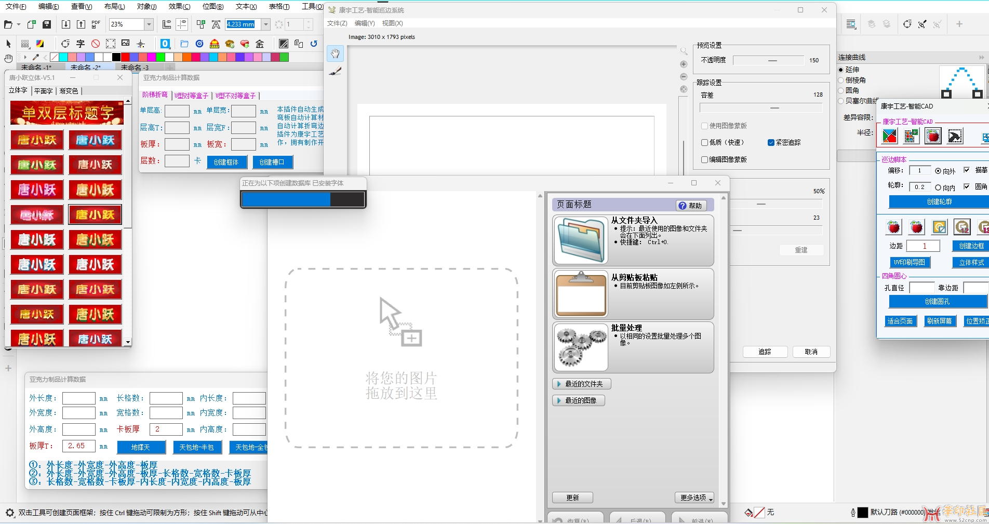
Task: Click the red heart download icon
Action: [x=245, y=44]
